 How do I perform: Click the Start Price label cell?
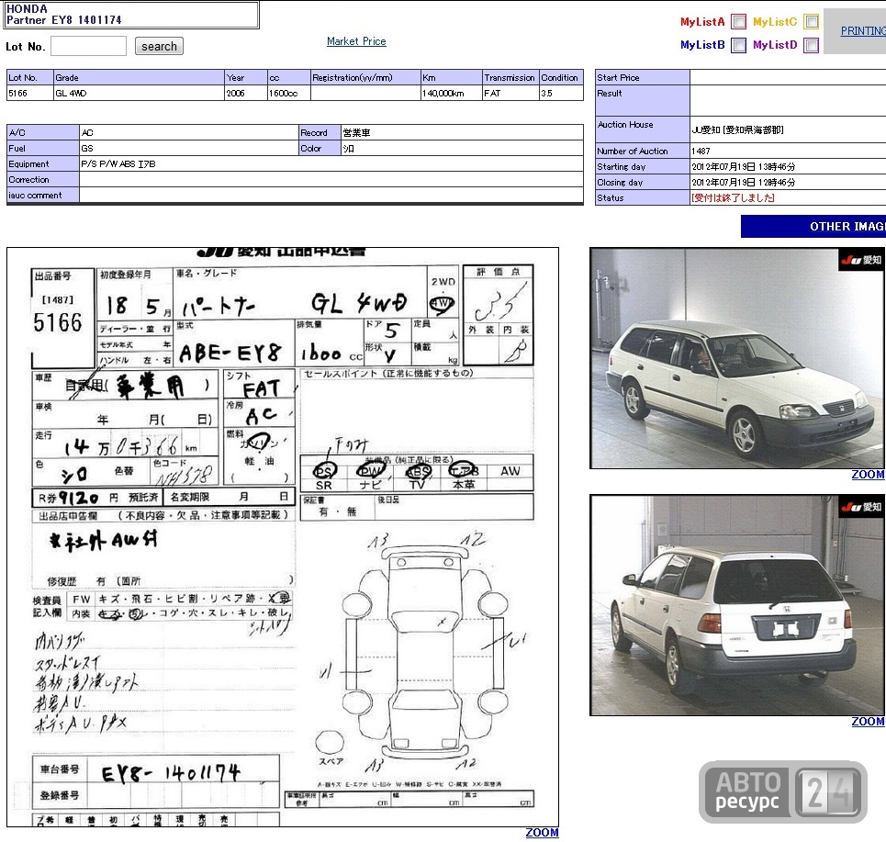coord(642,77)
